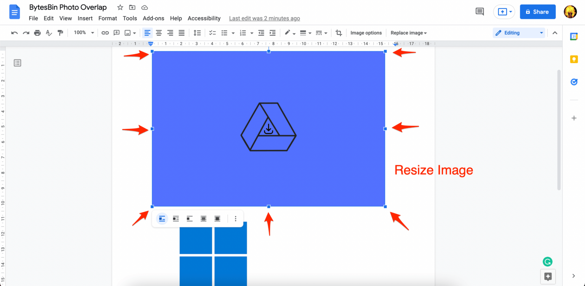Open the Add-ons menu

tap(153, 18)
